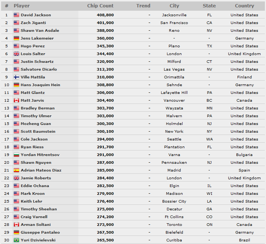This screenshot has height=244, width=266.
Task: Click the UK flag beside Louis Salter
Action: click(x=16, y=54)
